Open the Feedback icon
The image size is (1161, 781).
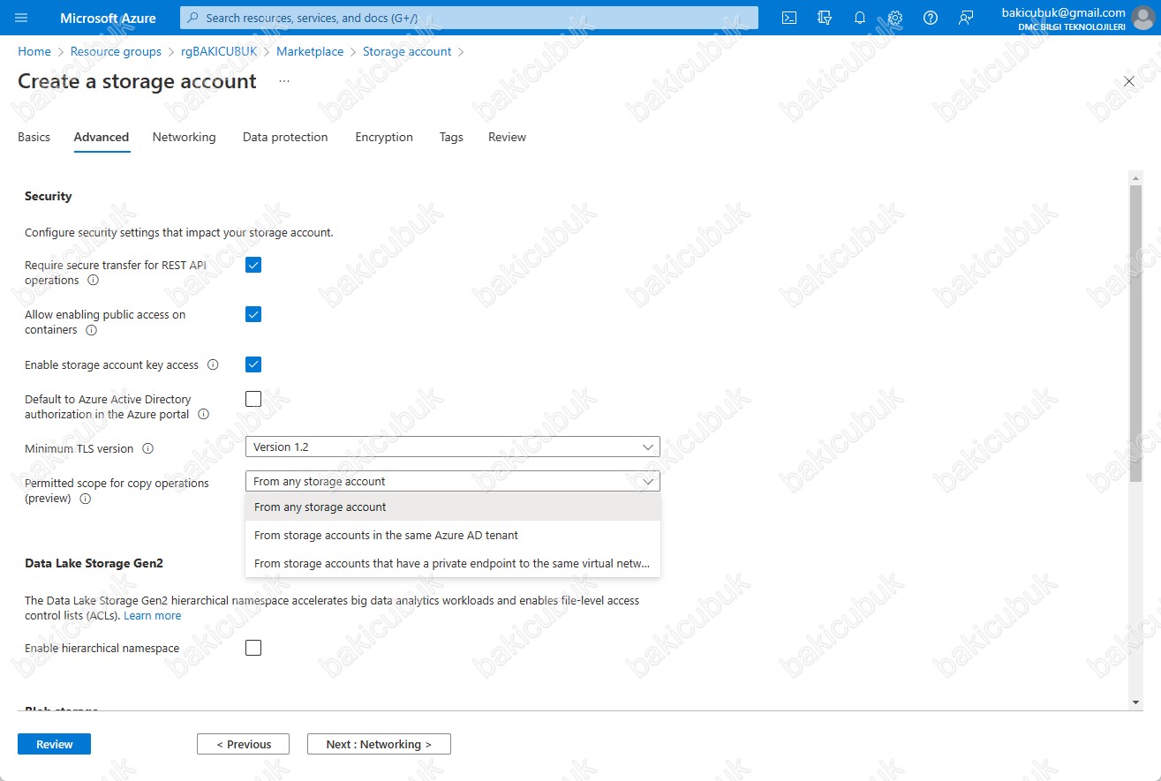966,18
